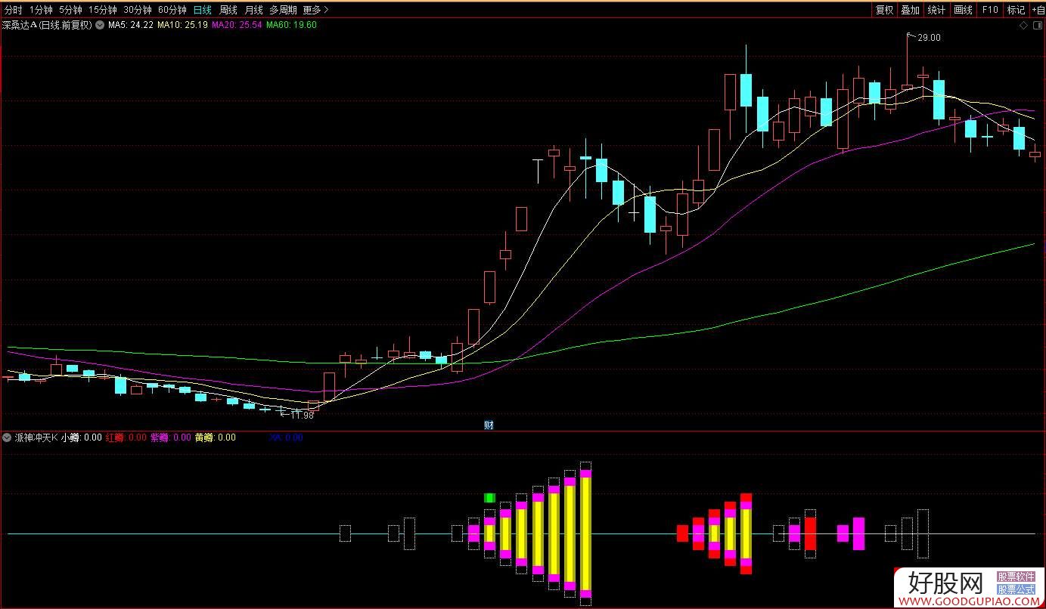The width and height of the screenshot is (1046, 609).
Task: Open the 股票软件 link
Action: coord(1016,577)
